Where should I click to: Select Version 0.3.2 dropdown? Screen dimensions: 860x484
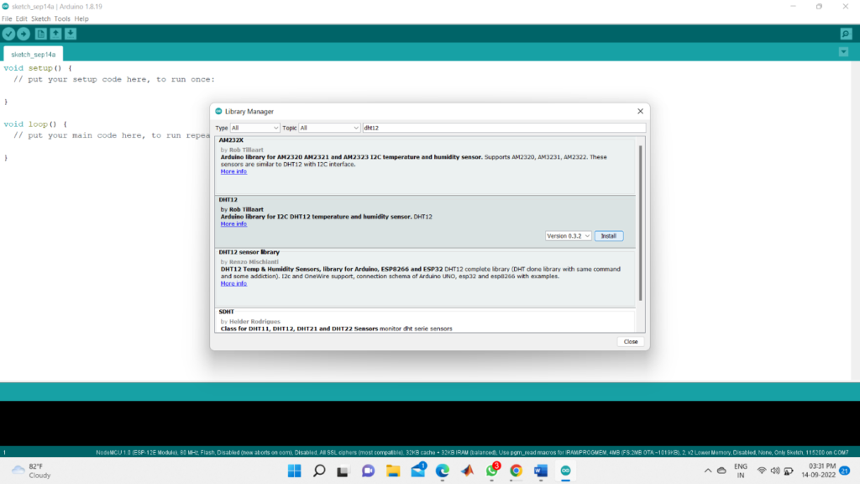(x=569, y=236)
